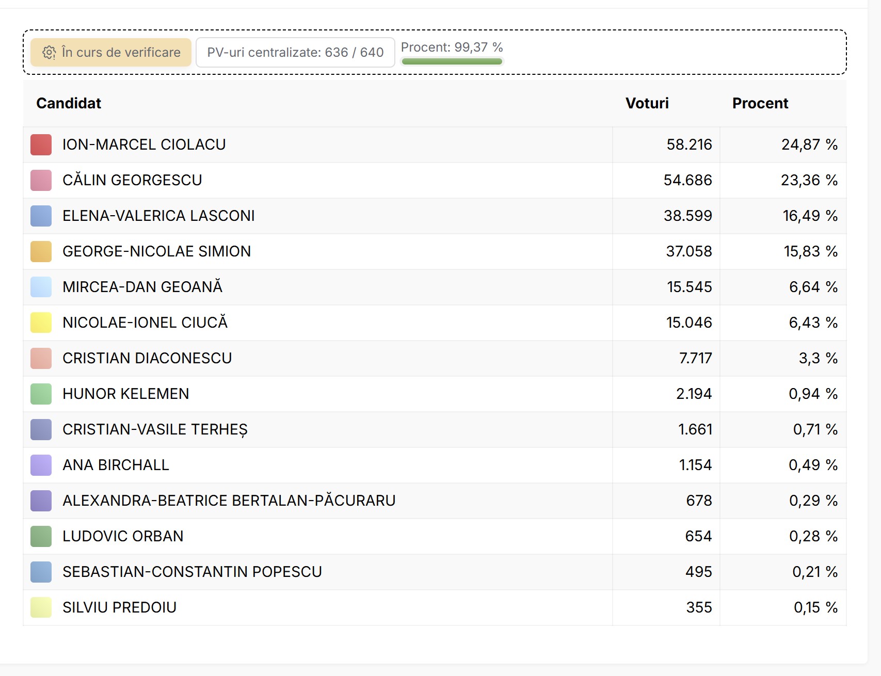Click the orange swatch for George-Nicolae Simion
This screenshot has width=881, height=676.
(x=41, y=251)
